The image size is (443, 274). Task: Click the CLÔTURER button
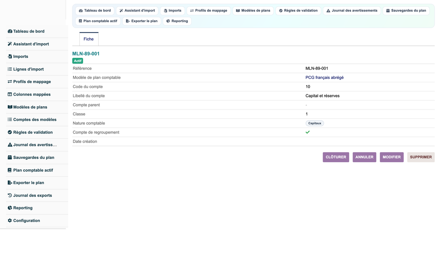336,157
